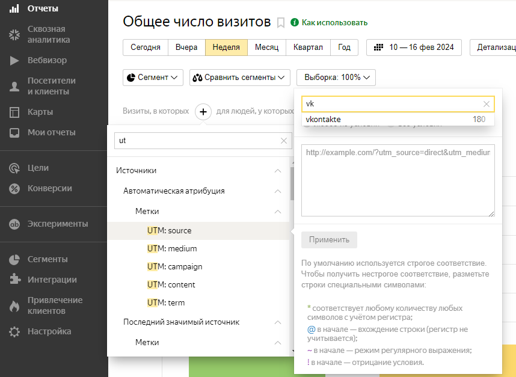Click the condition list scrollbar

[x=292, y=184]
